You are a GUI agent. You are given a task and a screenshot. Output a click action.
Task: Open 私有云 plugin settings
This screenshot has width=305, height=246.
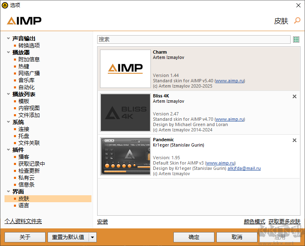tap(27, 178)
